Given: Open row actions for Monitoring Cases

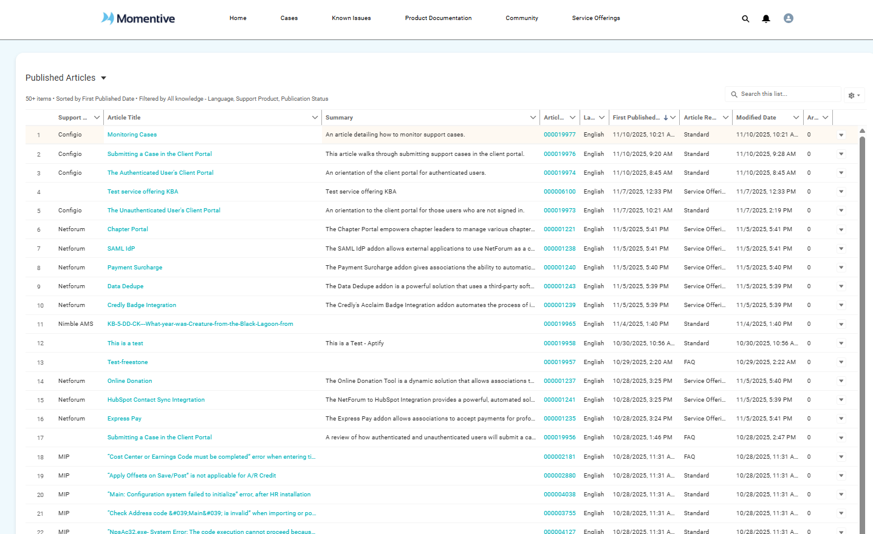Looking at the screenshot, I should (x=841, y=135).
